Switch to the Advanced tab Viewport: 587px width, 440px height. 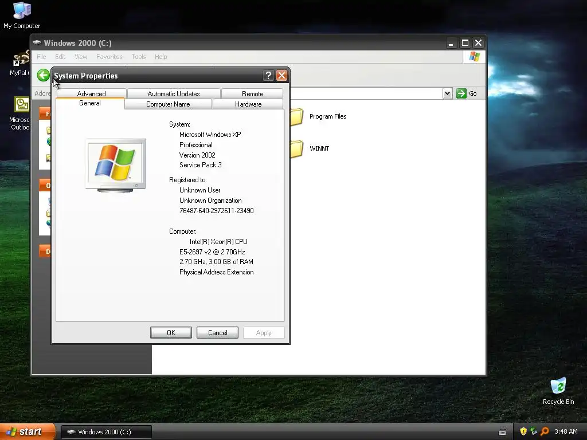click(91, 93)
